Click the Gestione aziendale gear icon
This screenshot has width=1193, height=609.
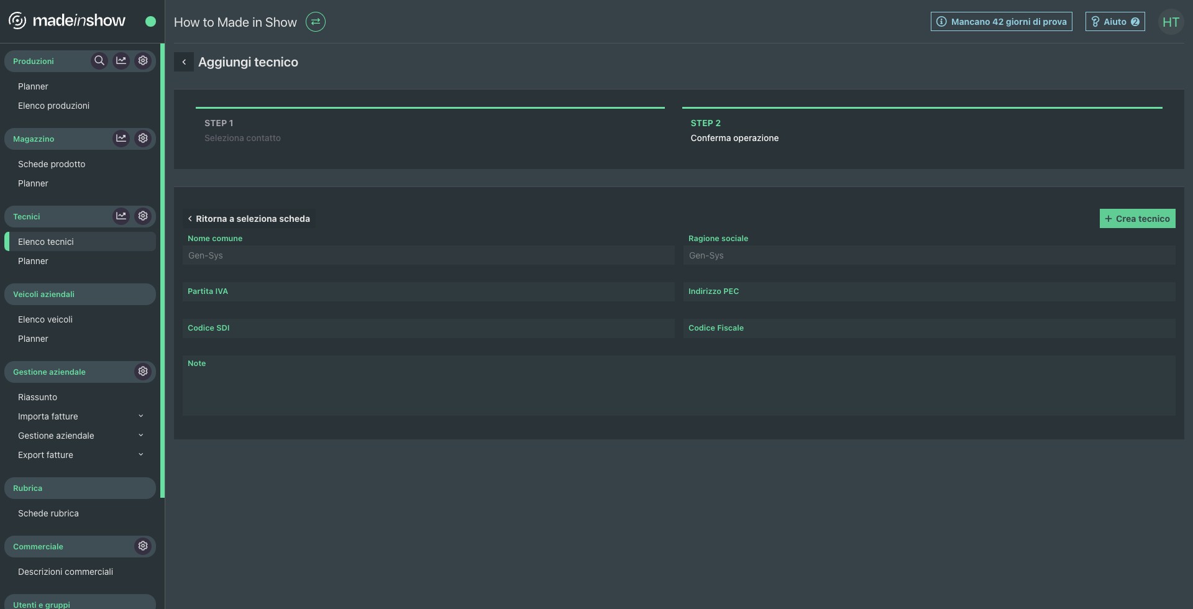tap(143, 372)
